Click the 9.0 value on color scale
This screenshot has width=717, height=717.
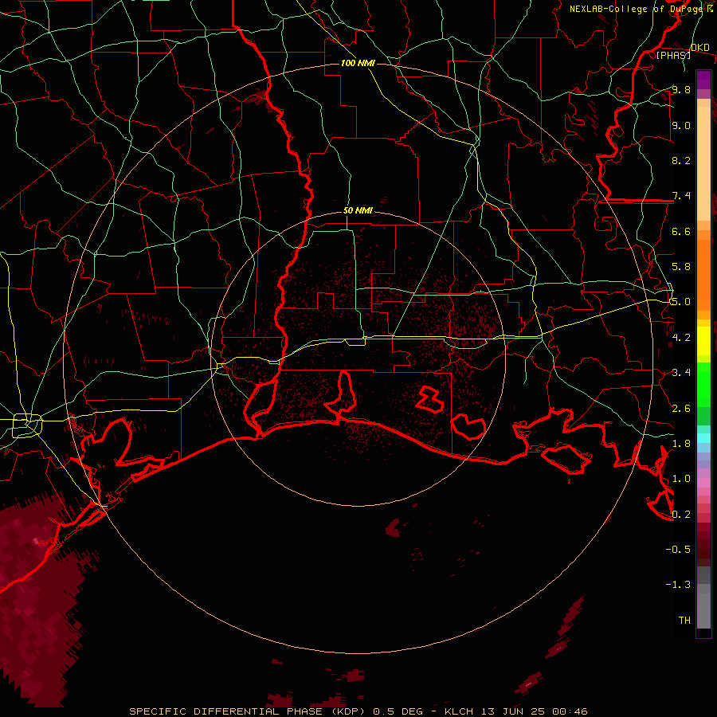coord(681,125)
